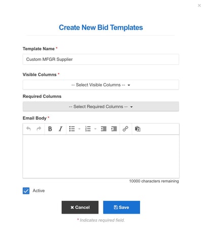Cancel creating the bid template

click(80, 208)
